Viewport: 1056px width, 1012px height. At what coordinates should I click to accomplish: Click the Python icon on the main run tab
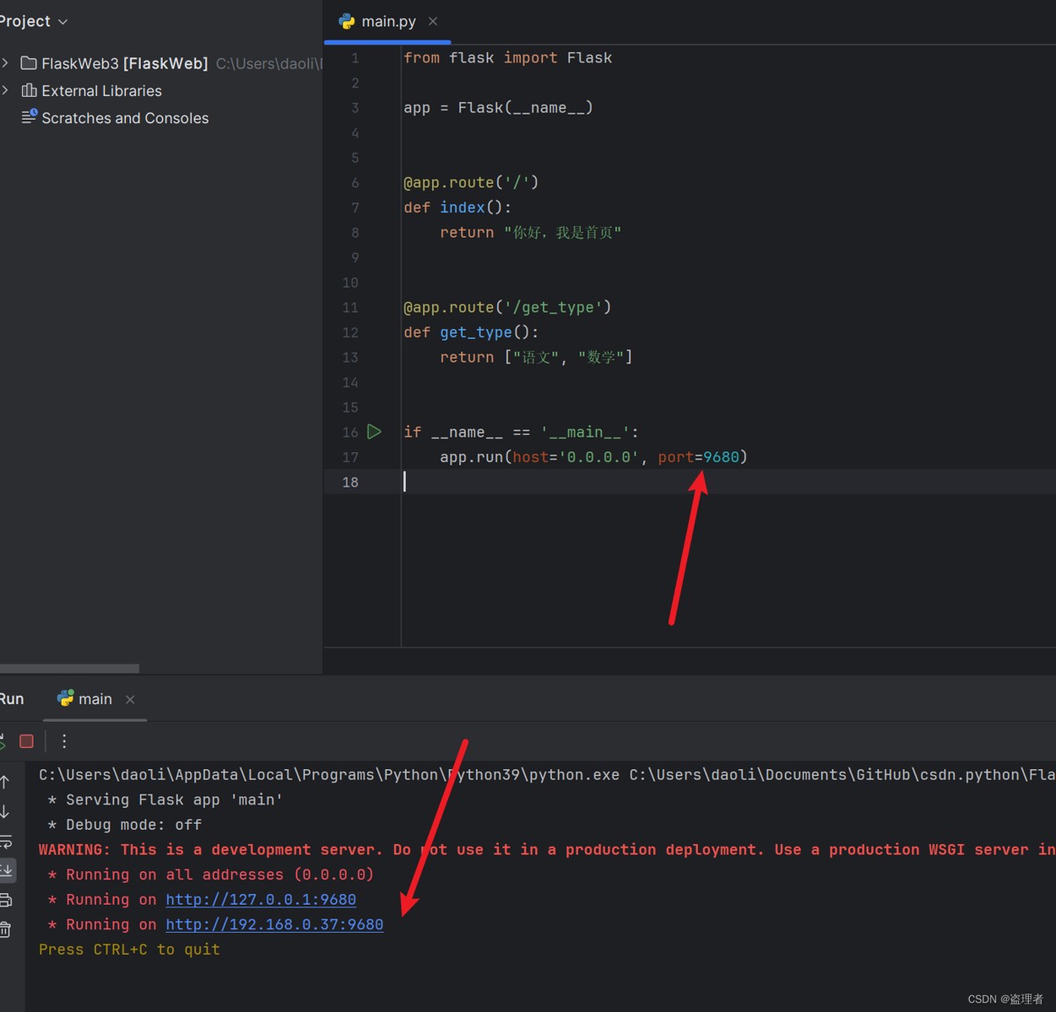pyautogui.click(x=66, y=698)
